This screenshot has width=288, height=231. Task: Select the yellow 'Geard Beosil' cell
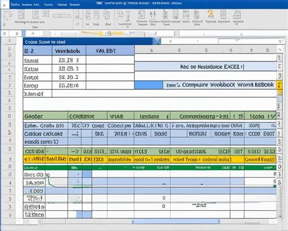pyautogui.click(x=260, y=160)
